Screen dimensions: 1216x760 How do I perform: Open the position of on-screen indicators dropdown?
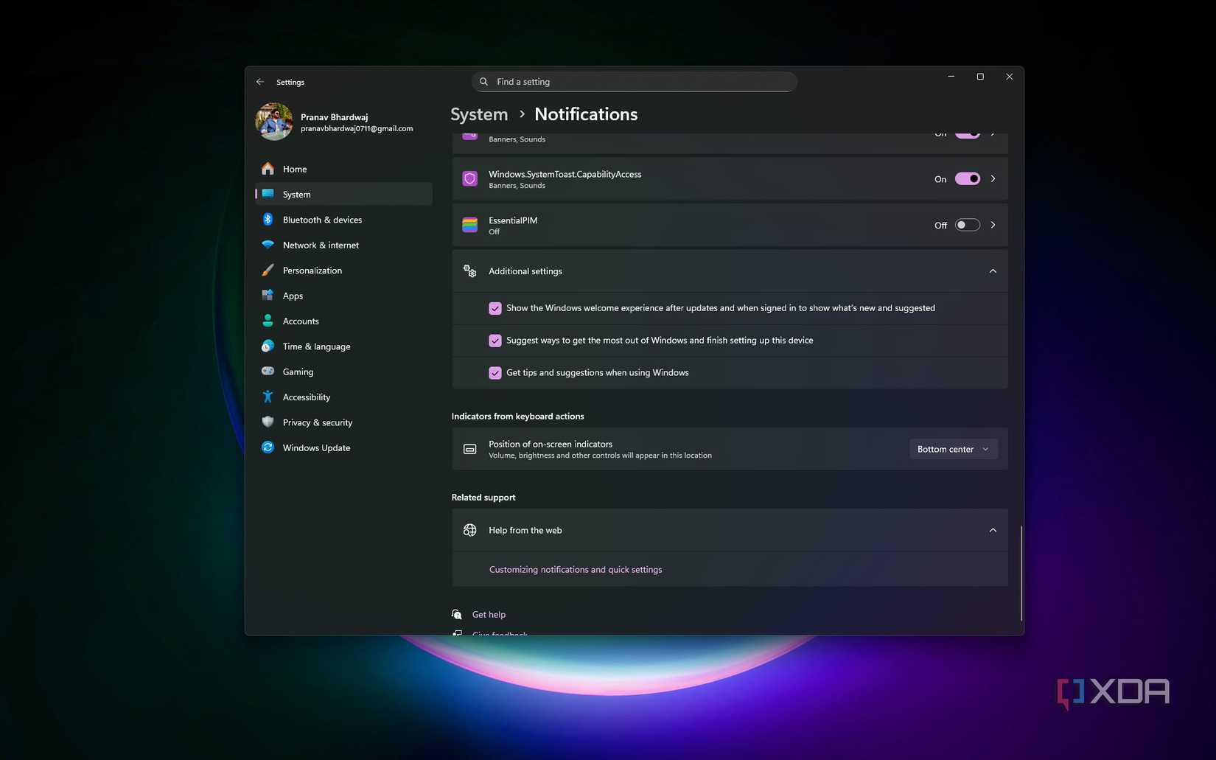pos(953,448)
